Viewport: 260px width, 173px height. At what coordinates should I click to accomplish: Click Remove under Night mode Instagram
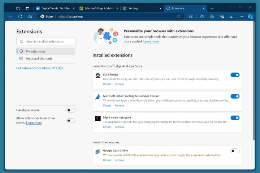click(x=120, y=127)
